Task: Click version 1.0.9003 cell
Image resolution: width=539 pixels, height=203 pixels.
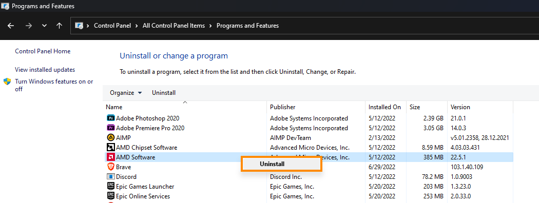Action: [x=461, y=177]
